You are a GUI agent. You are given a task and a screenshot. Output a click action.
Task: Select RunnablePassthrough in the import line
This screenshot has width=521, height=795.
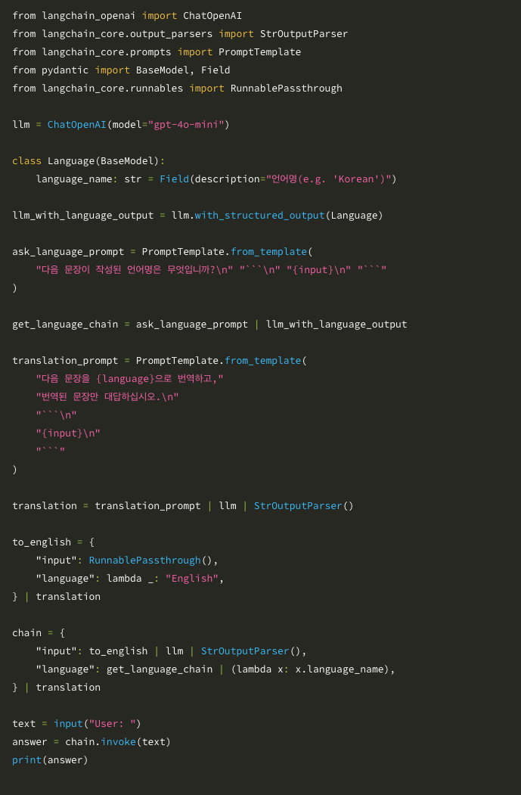pyautogui.click(x=287, y=89)
